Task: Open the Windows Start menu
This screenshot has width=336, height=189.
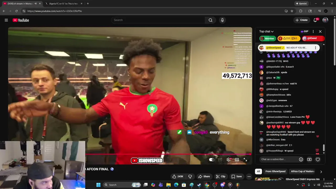Action: pos(98,185)
